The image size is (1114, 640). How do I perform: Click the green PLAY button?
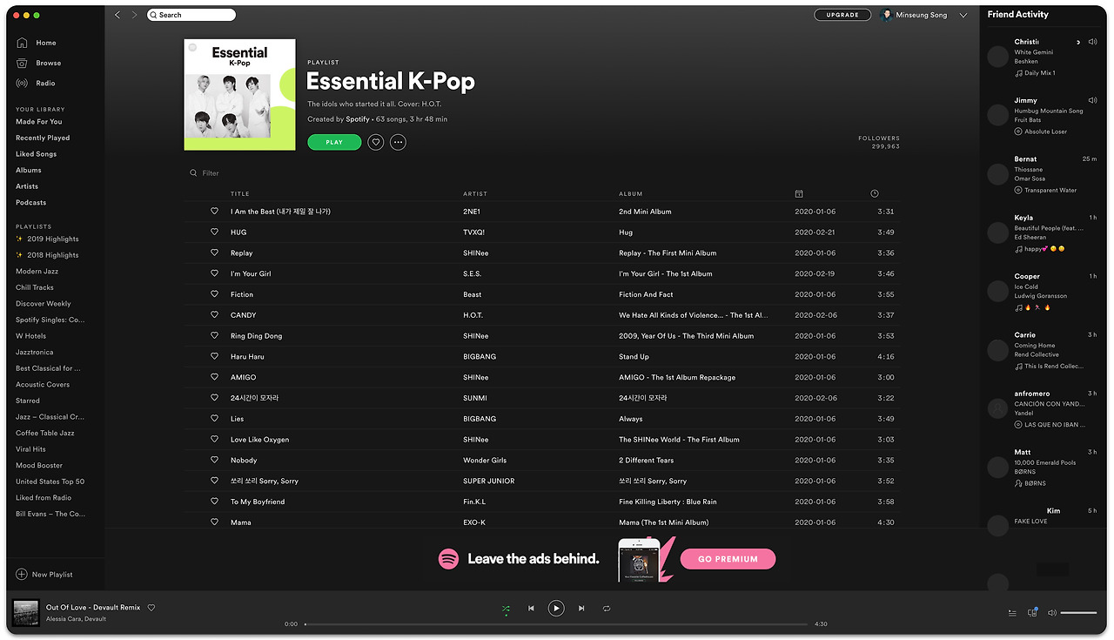[334, 142]
